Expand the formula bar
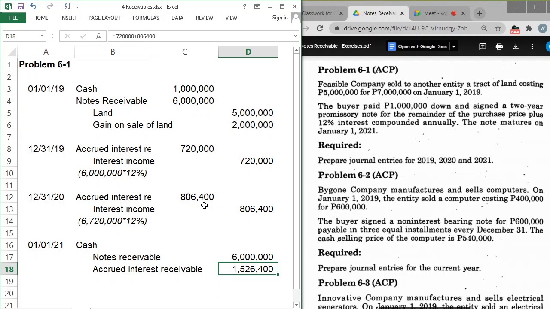Image resolution: width=550 pixels, height=309 pixels. point(296,36)
